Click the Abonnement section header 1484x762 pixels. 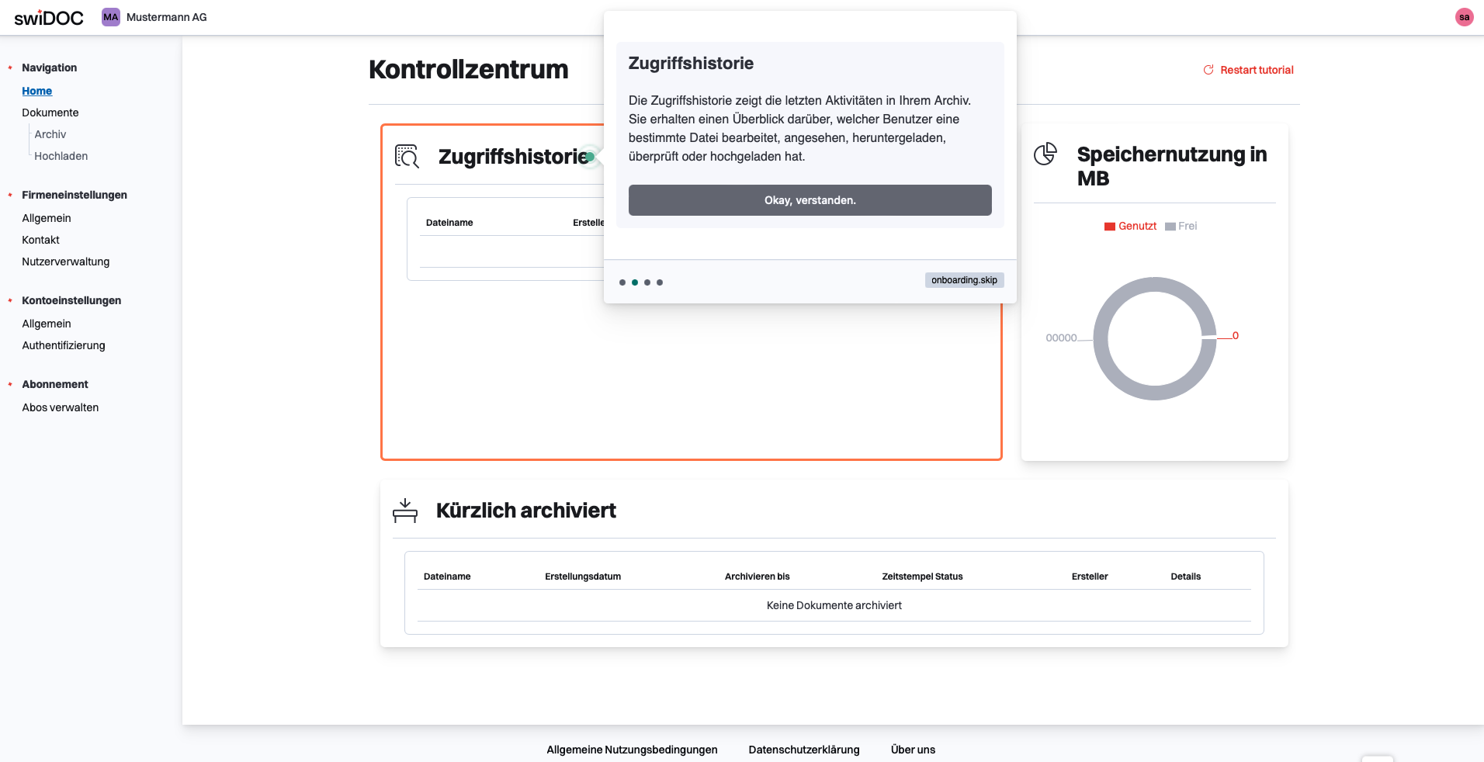[55, 384]
